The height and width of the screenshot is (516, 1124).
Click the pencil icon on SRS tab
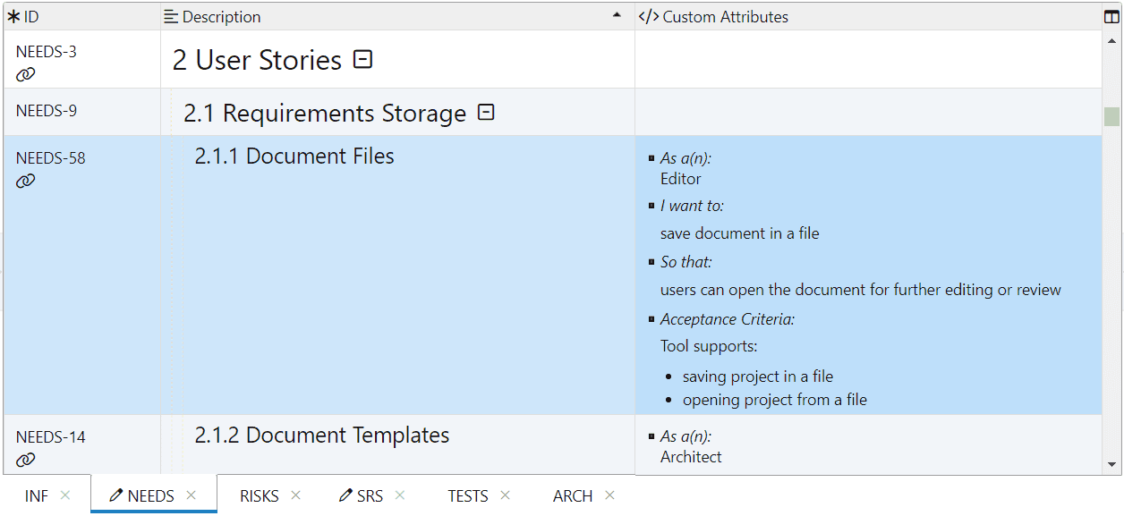point(345,495)
